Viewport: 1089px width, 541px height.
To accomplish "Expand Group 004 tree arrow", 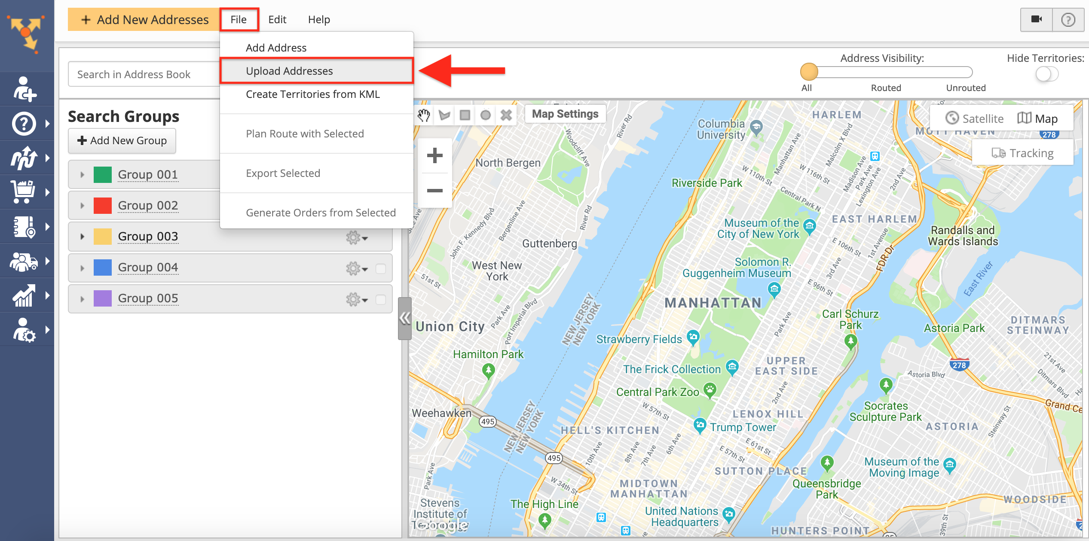I will (x=82, y=268).
